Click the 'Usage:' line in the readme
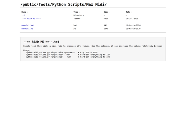 pyautogui.click(x=27, y=50)
